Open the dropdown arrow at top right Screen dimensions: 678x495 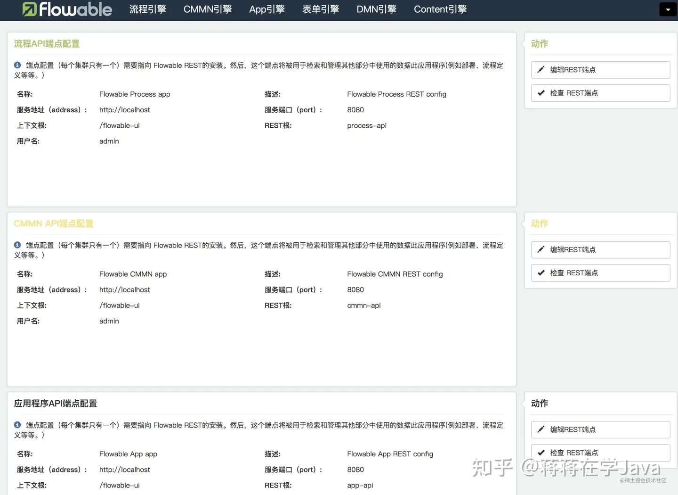pyautogui.click(x=668, y=9)
